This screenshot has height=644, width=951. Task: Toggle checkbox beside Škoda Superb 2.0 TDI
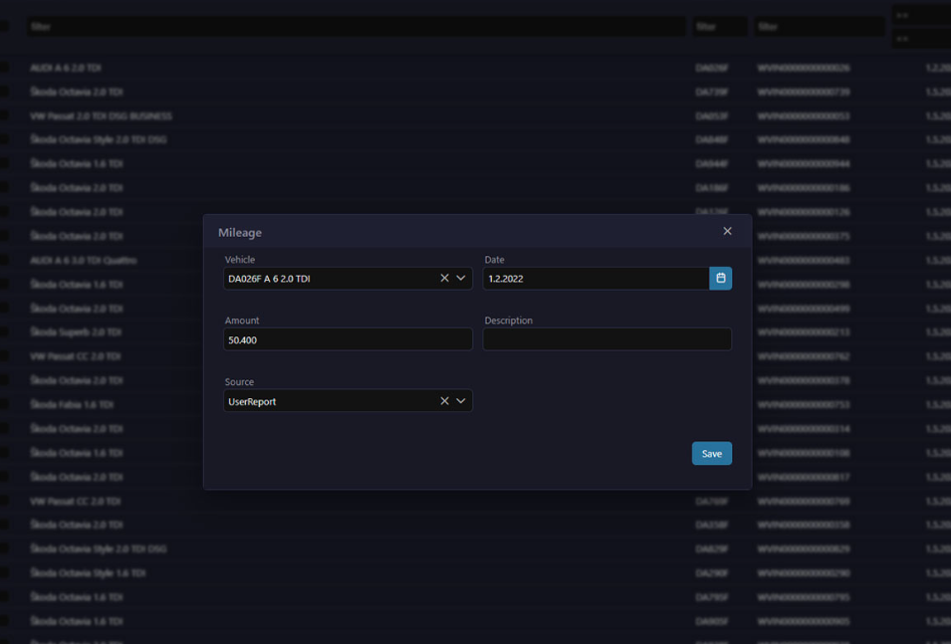[x=5, y=331]
